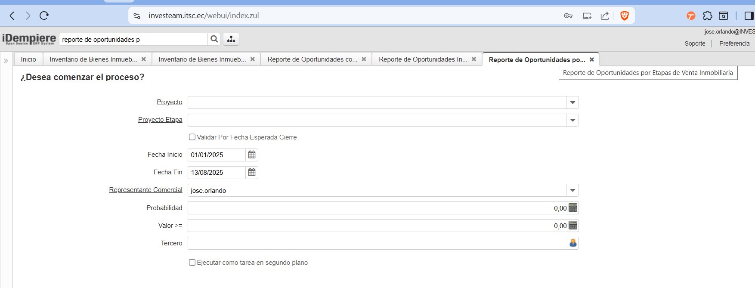
Task: Click the Brave shields icon in address bar
Action: [x=625, y=16]
